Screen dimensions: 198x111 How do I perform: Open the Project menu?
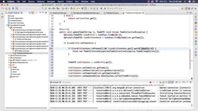pos(69,2)
